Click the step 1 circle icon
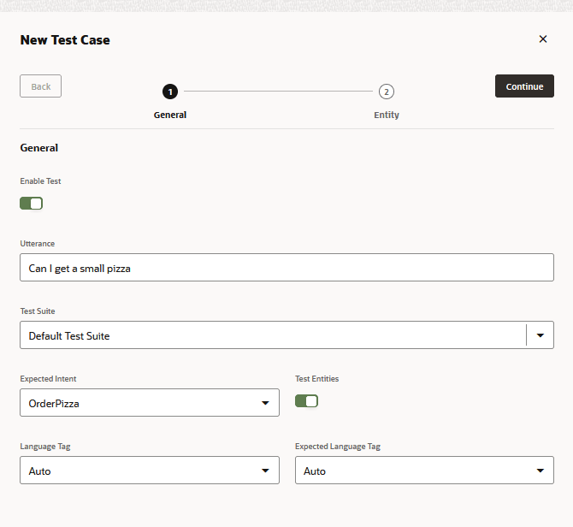Viewport: 573px width, 527px height. tap(169, 92)
